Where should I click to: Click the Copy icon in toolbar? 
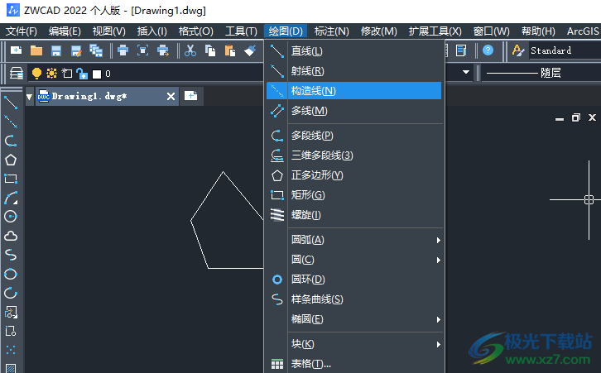(x=210, y=50)
